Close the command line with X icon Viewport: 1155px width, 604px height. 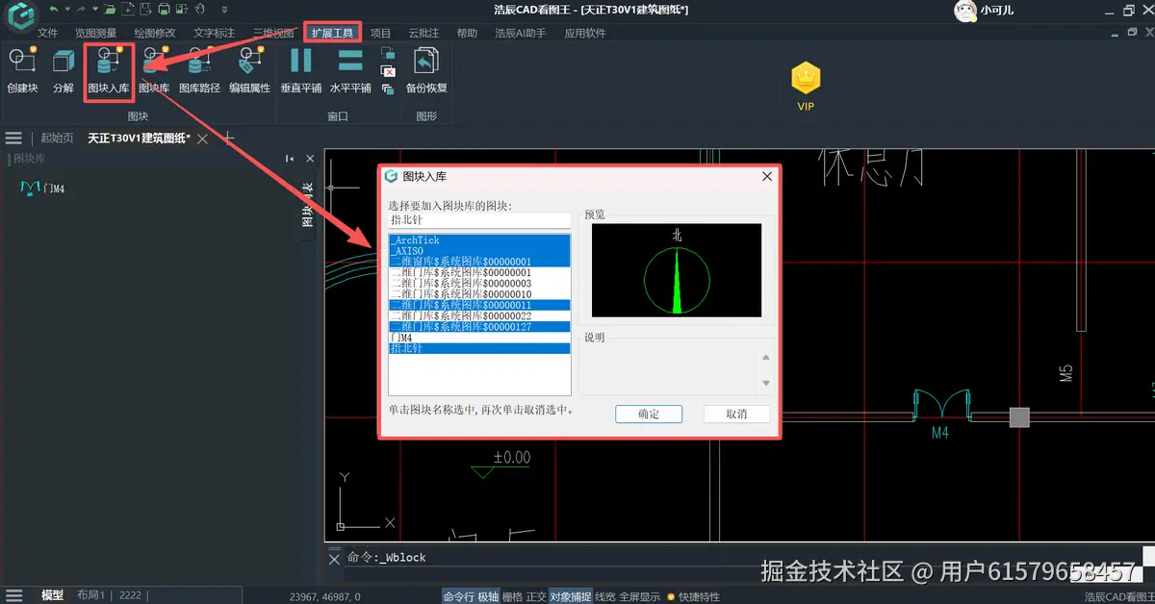click(334, 558)
